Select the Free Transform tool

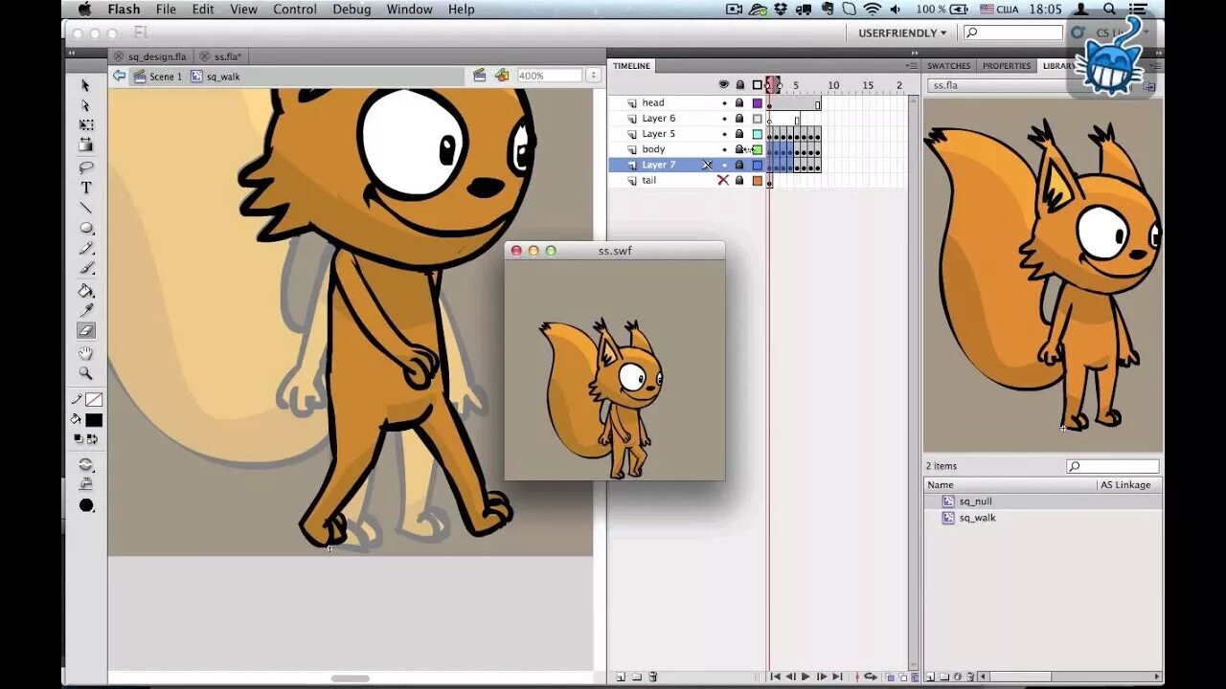86,125
